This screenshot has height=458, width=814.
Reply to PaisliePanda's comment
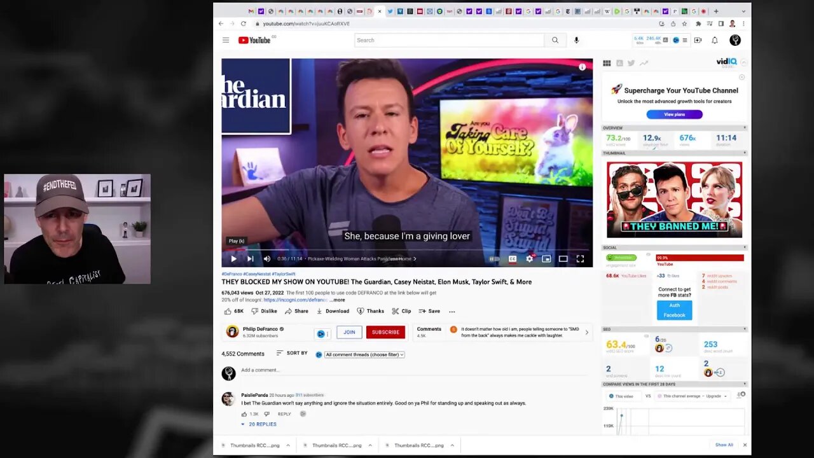(x=284, y=414)
